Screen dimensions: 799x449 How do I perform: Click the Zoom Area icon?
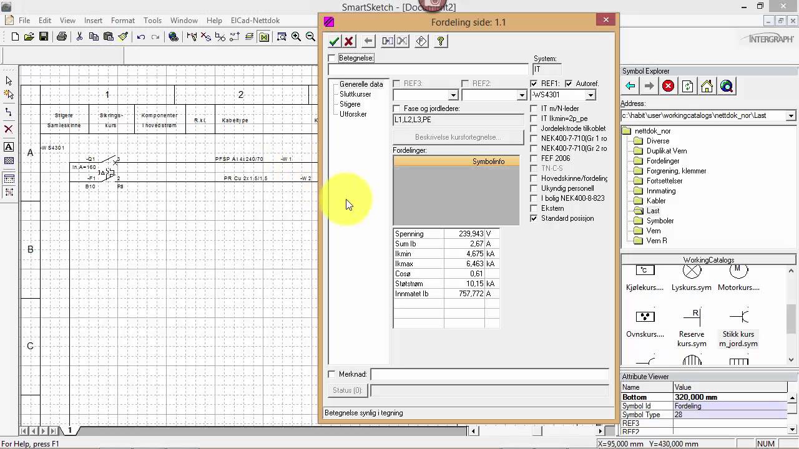coord(282,37)
